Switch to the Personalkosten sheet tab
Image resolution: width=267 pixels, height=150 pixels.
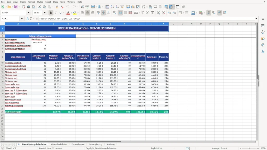click(x=78, y=144)
